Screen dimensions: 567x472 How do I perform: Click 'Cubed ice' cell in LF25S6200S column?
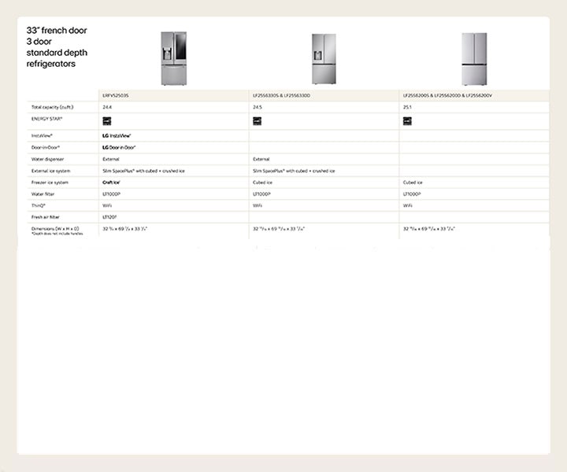pyautogui.click(x=413, y=183)
